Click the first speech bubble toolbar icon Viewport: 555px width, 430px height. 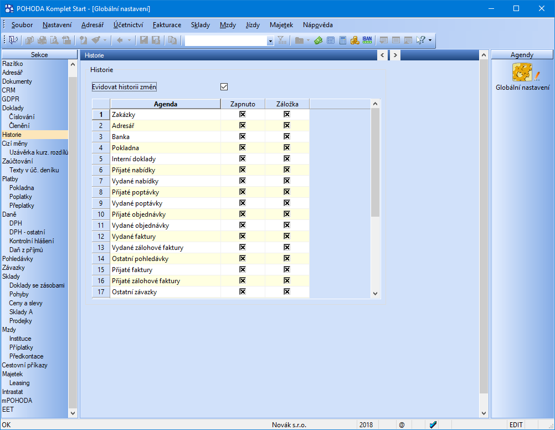coord(383,40)
